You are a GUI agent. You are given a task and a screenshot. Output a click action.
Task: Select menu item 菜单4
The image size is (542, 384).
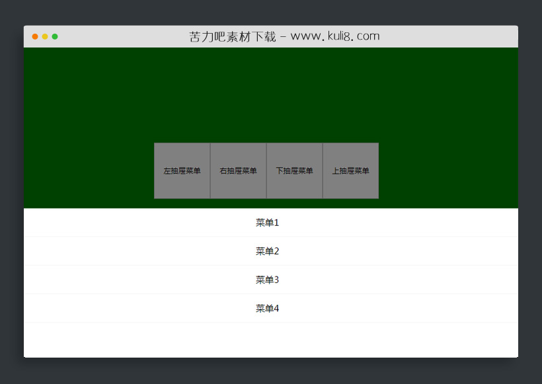pos(267,308)
